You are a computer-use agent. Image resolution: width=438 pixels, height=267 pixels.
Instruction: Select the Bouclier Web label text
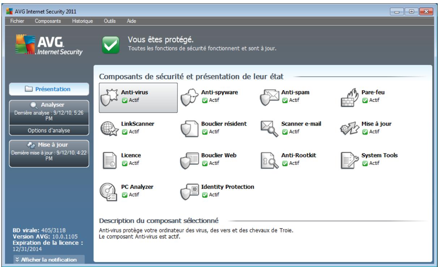point(219,156)
